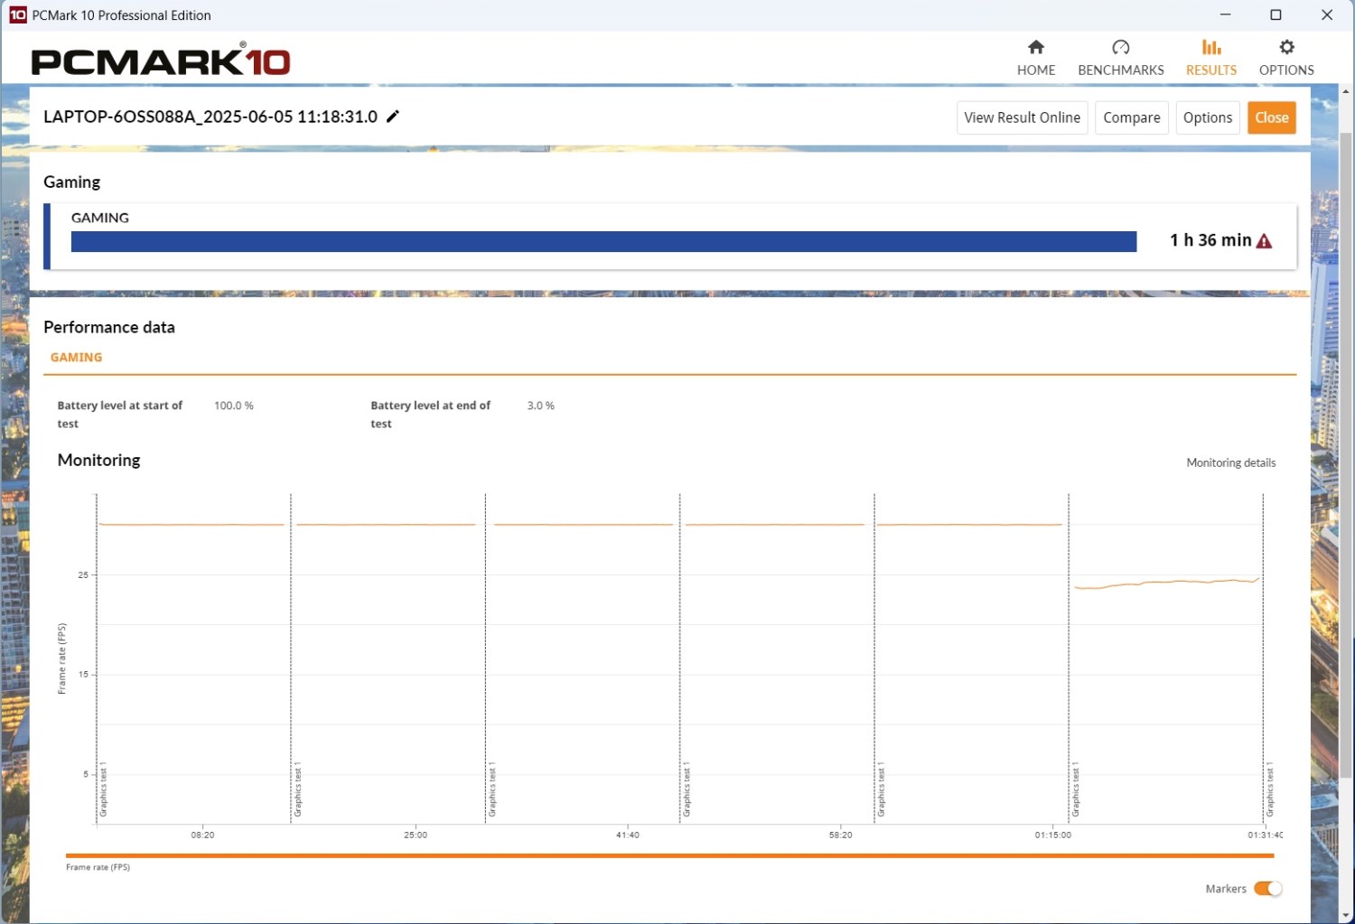Viewport: 1355px width, 924px height.
Task: Click the 25 FPS axis label
Action: pos(83,574)
